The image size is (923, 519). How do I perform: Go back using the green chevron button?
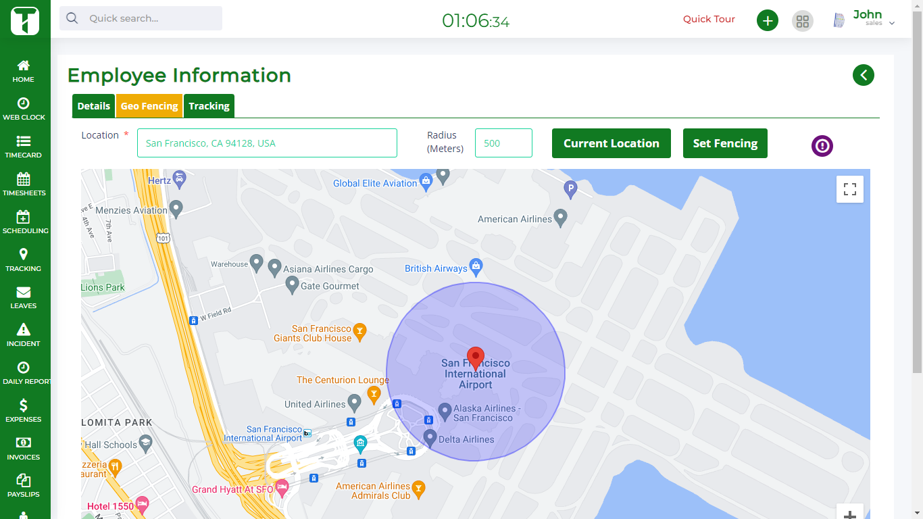coord(863,75)
